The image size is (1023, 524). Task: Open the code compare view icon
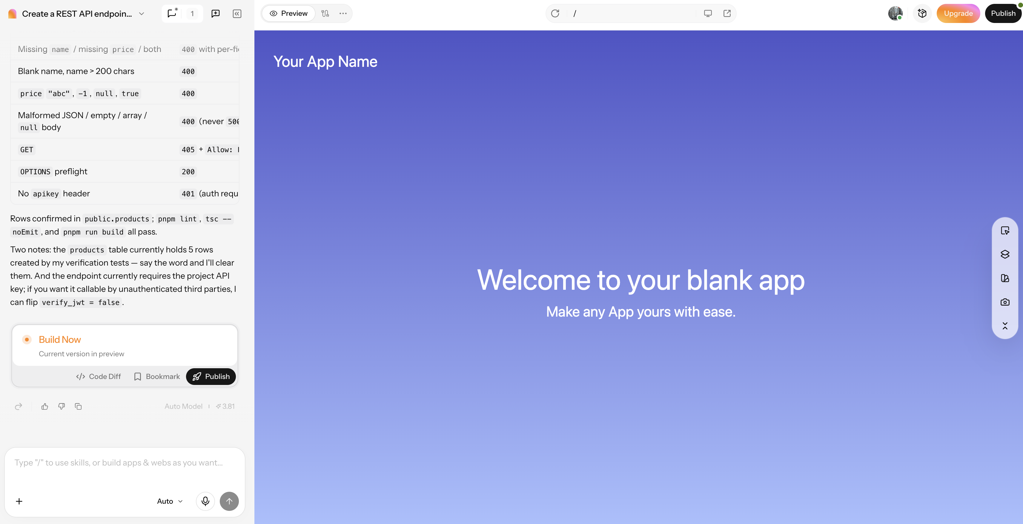325,13
